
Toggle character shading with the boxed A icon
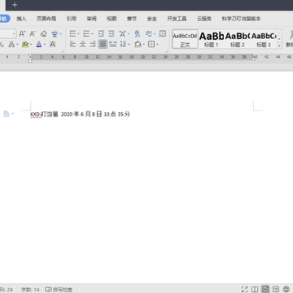click(x=52, y=44)
